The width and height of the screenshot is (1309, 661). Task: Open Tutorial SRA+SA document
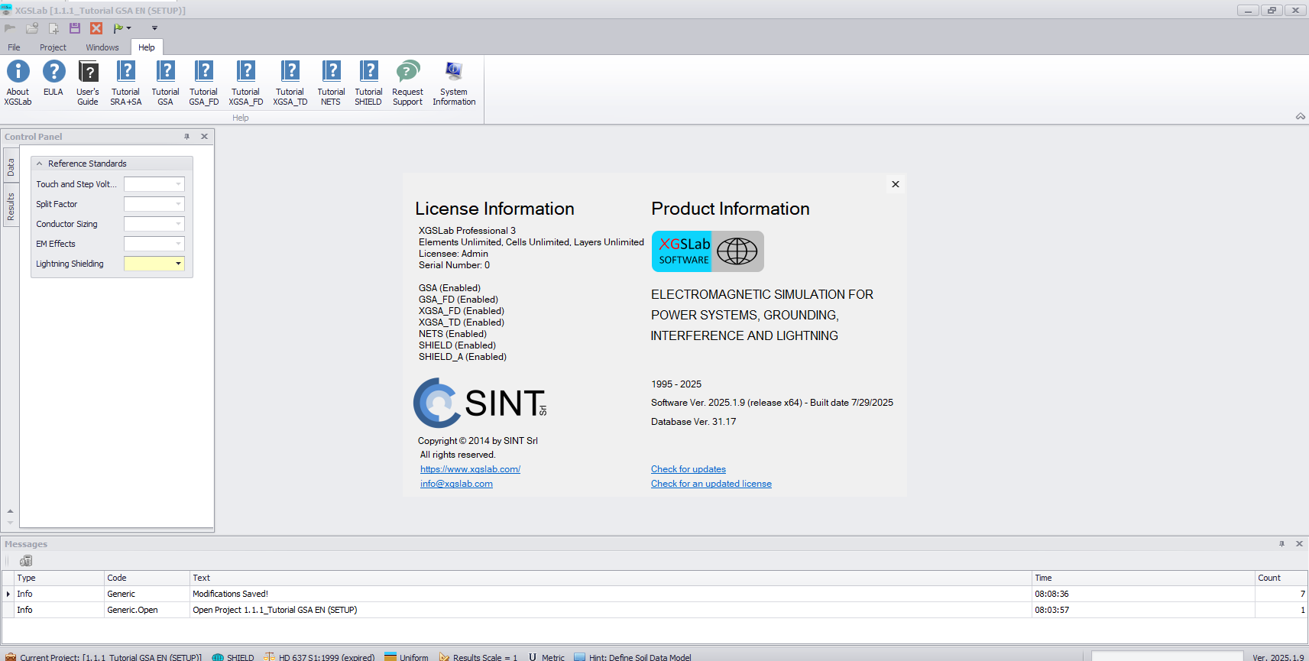coord(125,83)
